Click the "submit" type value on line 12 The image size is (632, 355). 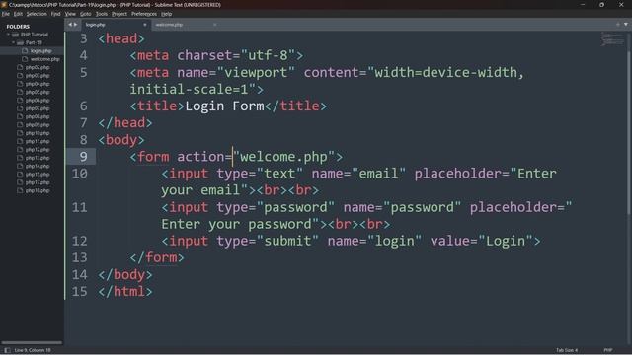pos(287,241)
